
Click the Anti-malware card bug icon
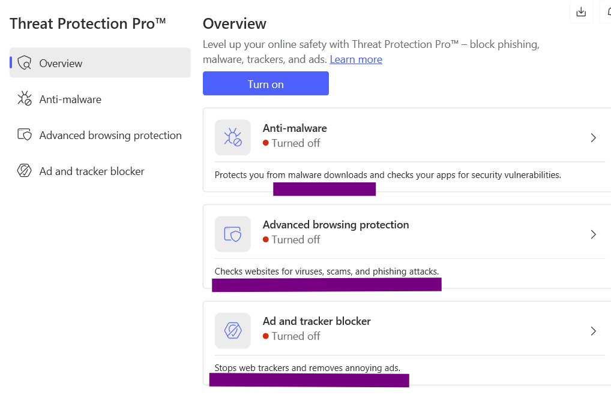coord(233,137)
